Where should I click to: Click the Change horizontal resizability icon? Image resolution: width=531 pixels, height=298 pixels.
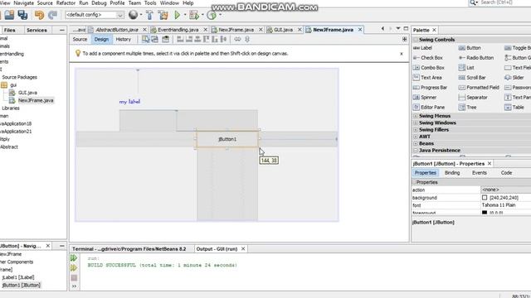pos(237,39)
